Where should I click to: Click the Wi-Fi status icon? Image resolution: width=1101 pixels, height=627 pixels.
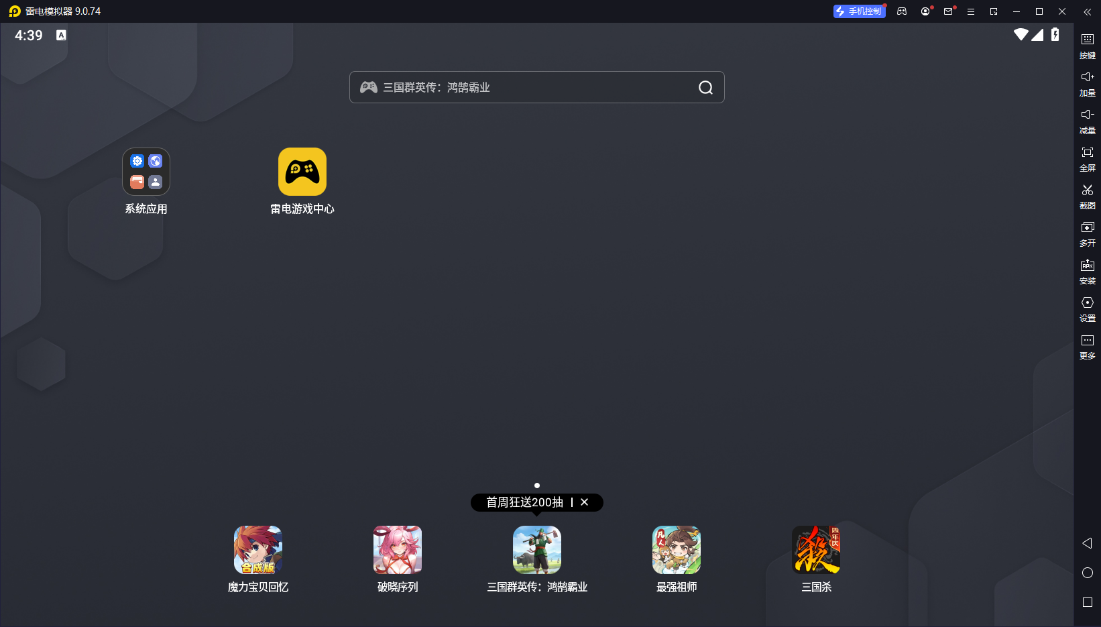pyautogui.click(x=1021, y=35)
